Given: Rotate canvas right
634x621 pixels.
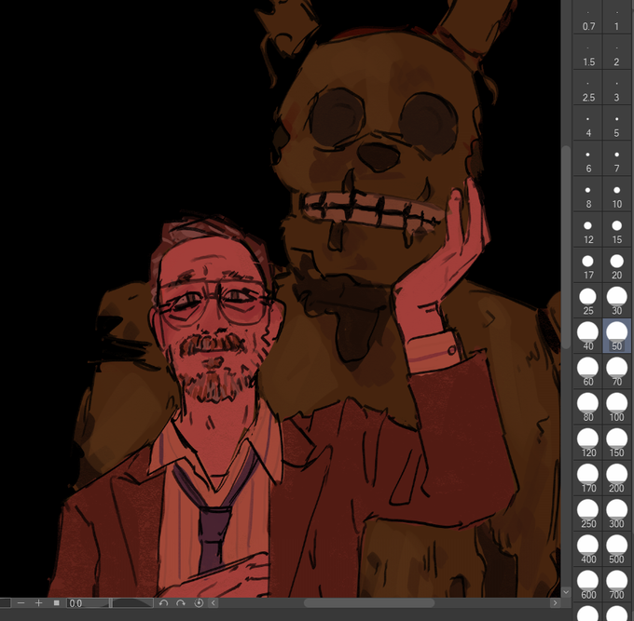Looking at the screenshot, I should pyautogui.click(x=181, y=603).
